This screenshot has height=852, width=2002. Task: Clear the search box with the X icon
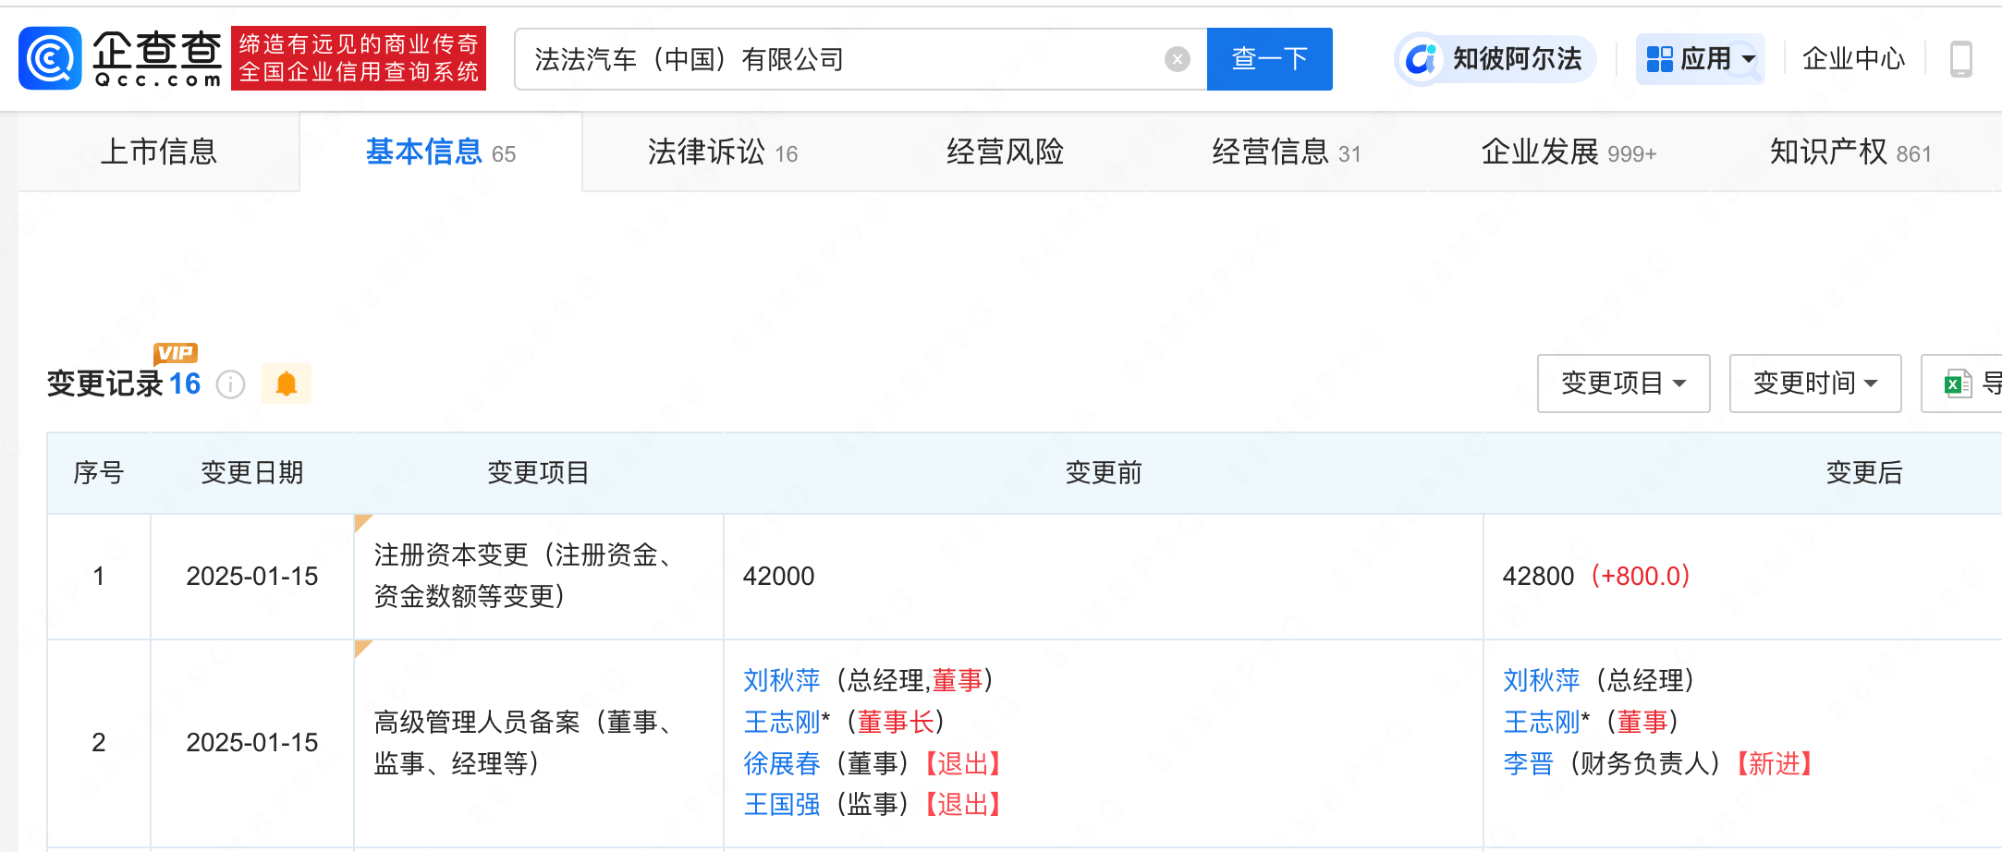(1177, 59)
